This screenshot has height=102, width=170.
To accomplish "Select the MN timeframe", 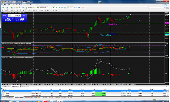I will coord(56,10).
